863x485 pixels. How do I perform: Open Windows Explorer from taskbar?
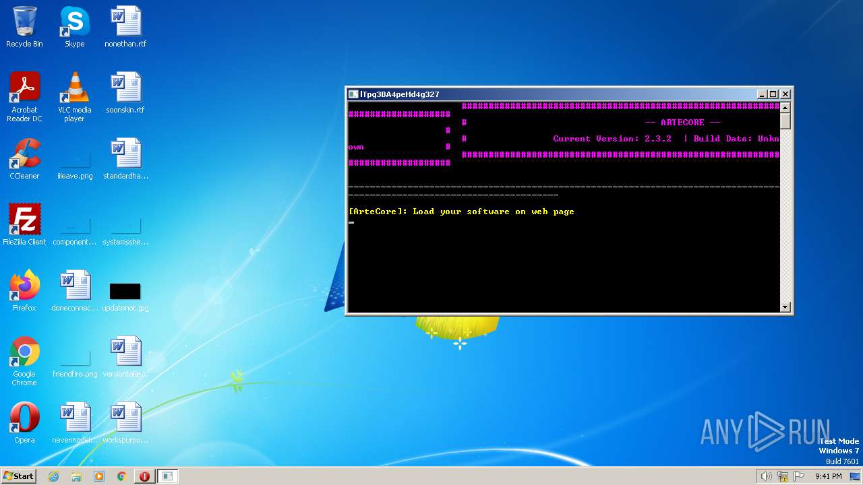click(x=76, y=476)
